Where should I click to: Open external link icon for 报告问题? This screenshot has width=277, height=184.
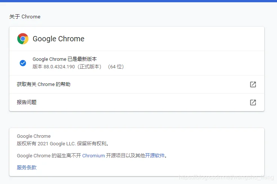[x=253, y=103]
